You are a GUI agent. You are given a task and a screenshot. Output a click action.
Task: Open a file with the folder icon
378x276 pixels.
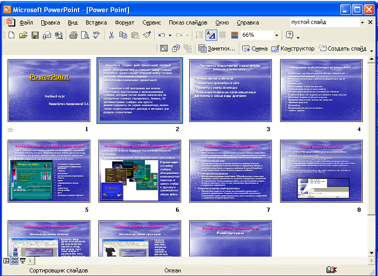(x=23, y=35)
